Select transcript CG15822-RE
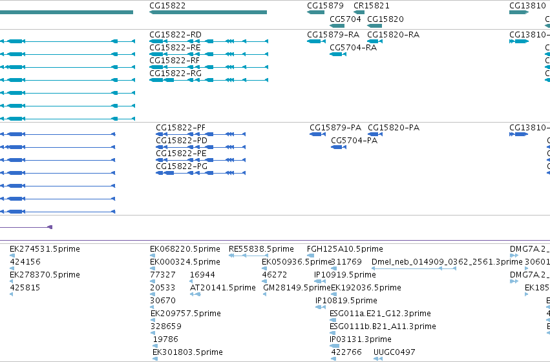The height and width of the screenshot is (362, 550). tap(209, 54)
